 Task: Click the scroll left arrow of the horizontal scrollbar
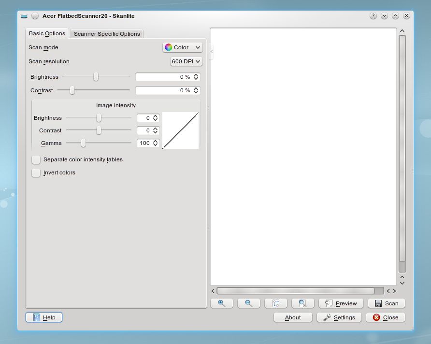213,291
